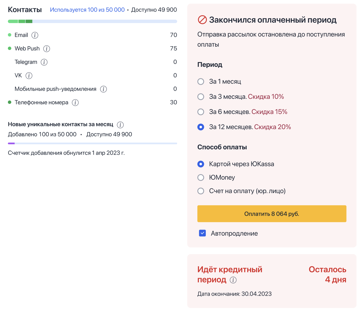Select За 6 месяцев period option

tap(201, 112)
